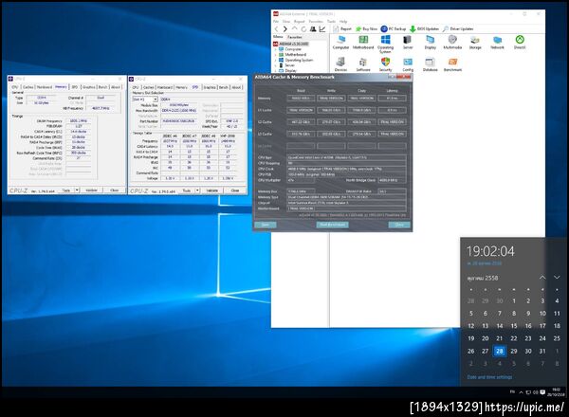Click the taskbar clock
This screenshot has width=569, height=417.
pos(556,392)
